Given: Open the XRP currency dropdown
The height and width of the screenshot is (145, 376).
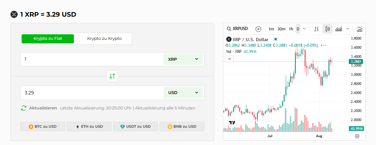Looking at the screenshot, I should click(183, 59).
